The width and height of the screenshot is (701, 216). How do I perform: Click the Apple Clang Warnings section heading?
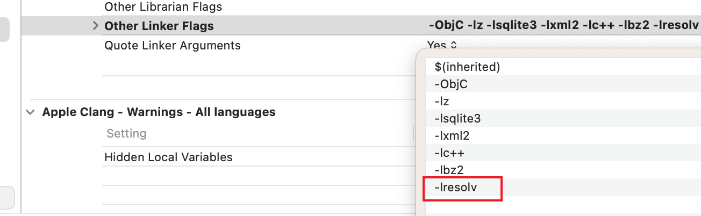[159, 112]
